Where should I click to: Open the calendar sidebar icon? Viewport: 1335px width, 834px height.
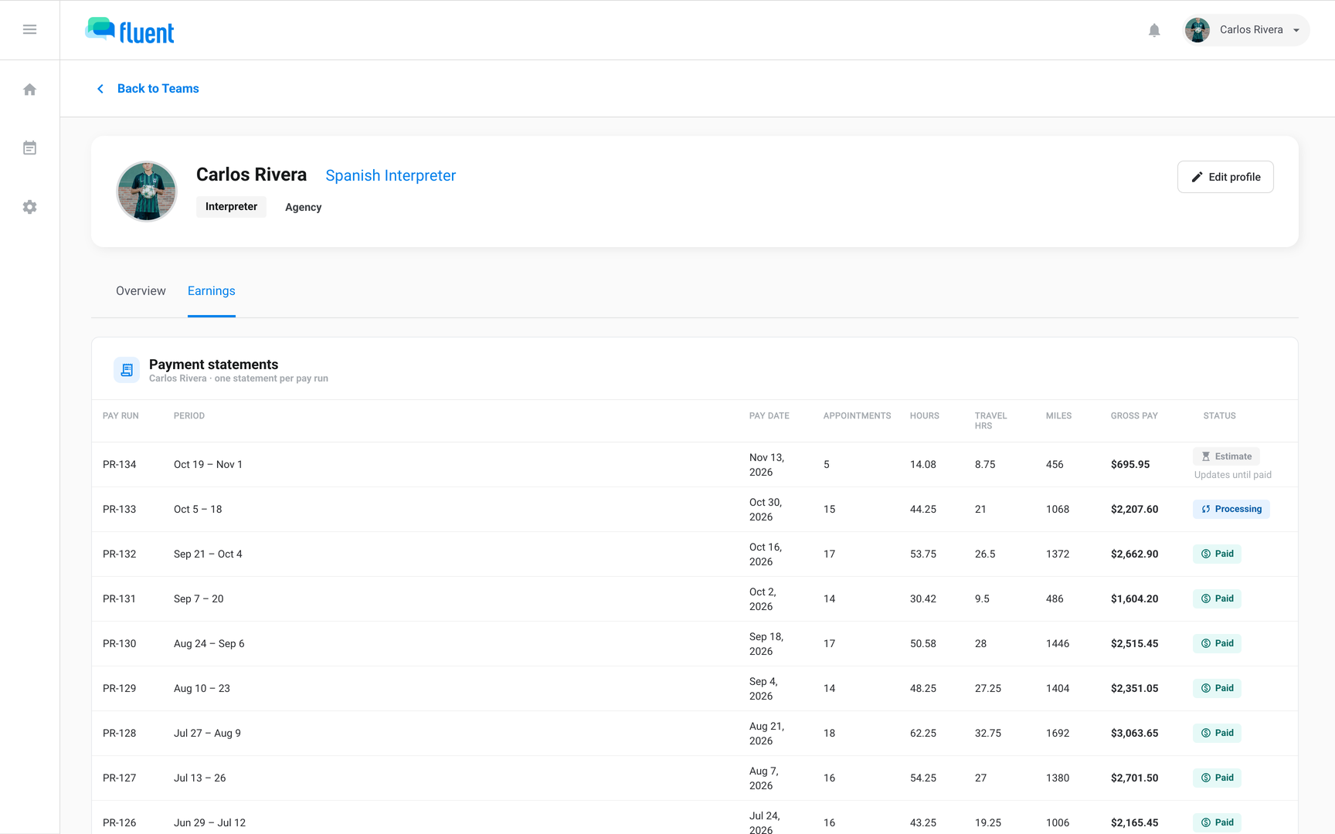click(29, 148)
